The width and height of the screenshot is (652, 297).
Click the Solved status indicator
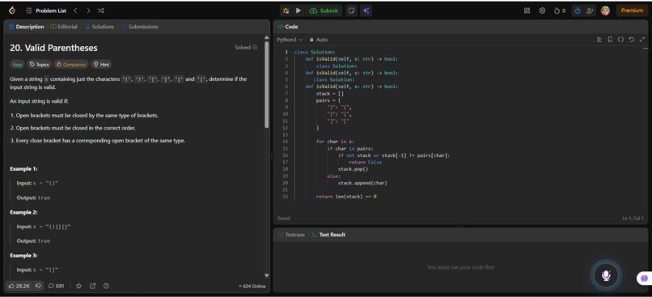click(x=246, y=48)
